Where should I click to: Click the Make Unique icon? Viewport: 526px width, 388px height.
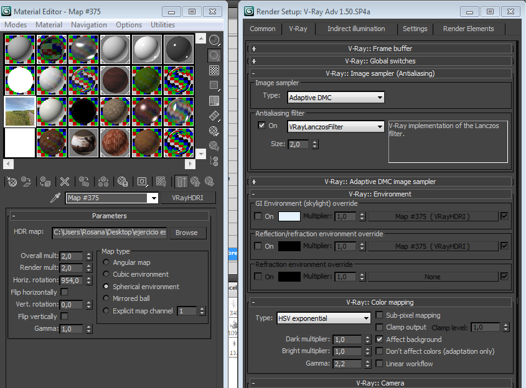pyautogui.click(x=103, y=182)
